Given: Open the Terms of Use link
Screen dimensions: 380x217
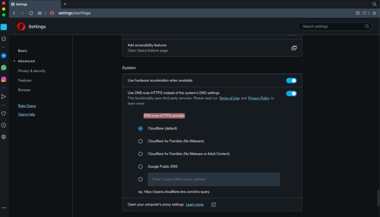Looking at the screenshot, I should (229, 98).
